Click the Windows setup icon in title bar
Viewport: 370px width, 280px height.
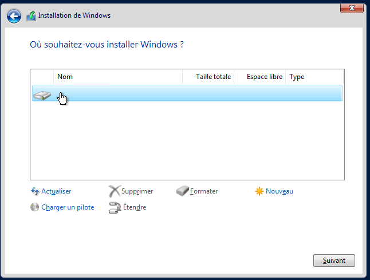coord(31,16)
